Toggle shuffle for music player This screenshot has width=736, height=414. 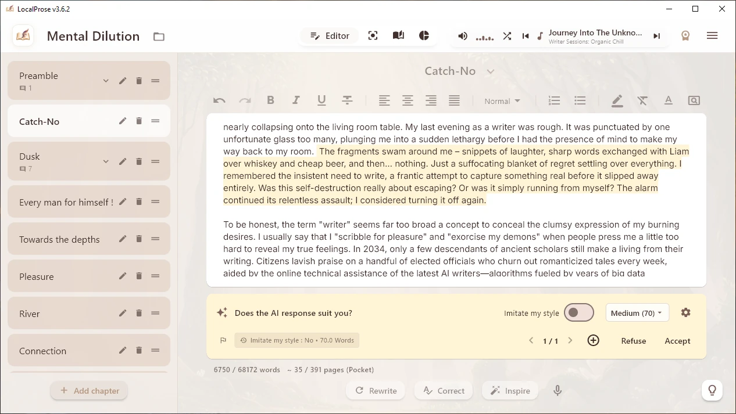507,36
